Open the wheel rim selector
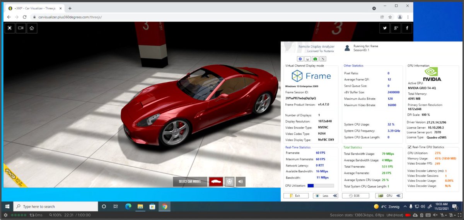Screen dimensions: 464x220 click(x=229, y=181)
